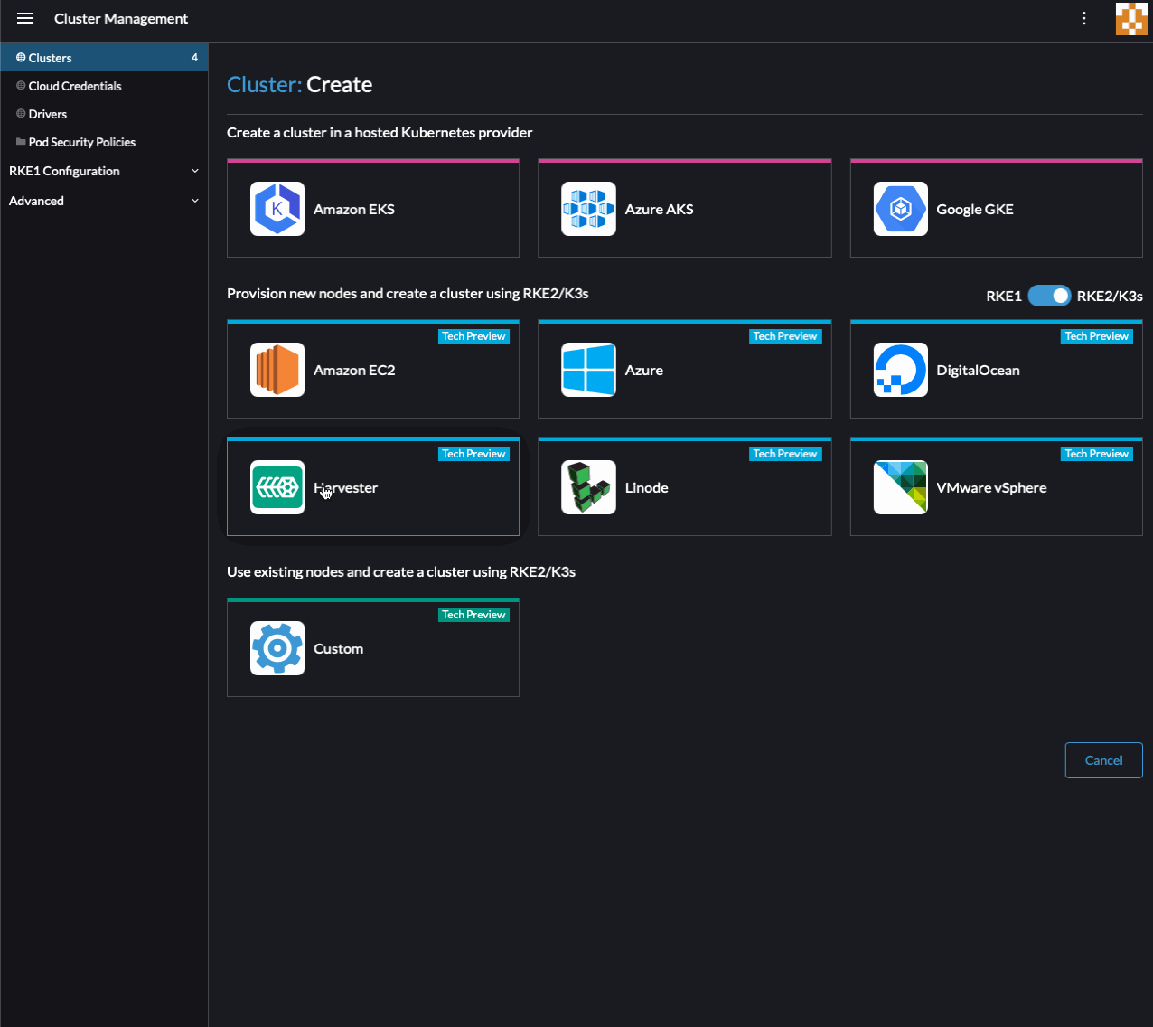Viewport: 1153px width, 1027px height.
Task: Open Cloud Credentials in the sidebar
Action: click(x=104, y=86)
